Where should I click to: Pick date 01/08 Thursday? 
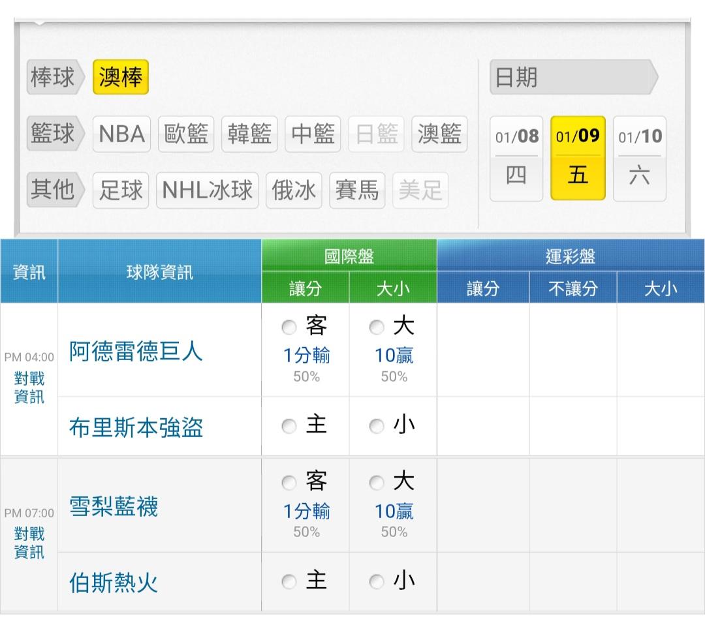point(516,158)
